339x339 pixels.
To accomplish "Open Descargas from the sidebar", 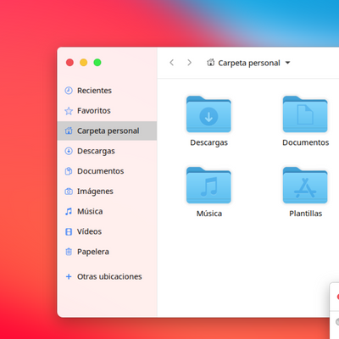I will point(107,151).
